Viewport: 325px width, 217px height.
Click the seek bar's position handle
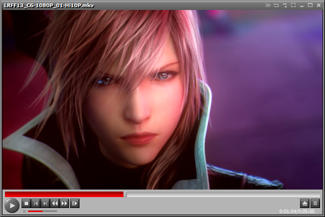click(125, 194)
